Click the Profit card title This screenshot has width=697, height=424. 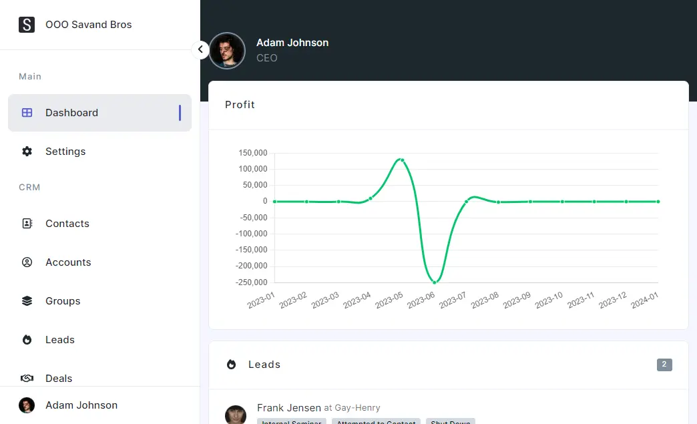[x=240, y=105]
